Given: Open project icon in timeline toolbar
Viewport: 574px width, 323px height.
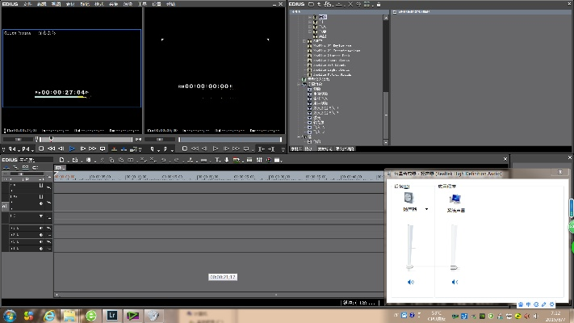Looking at the screenshot, I should point(75,160).
